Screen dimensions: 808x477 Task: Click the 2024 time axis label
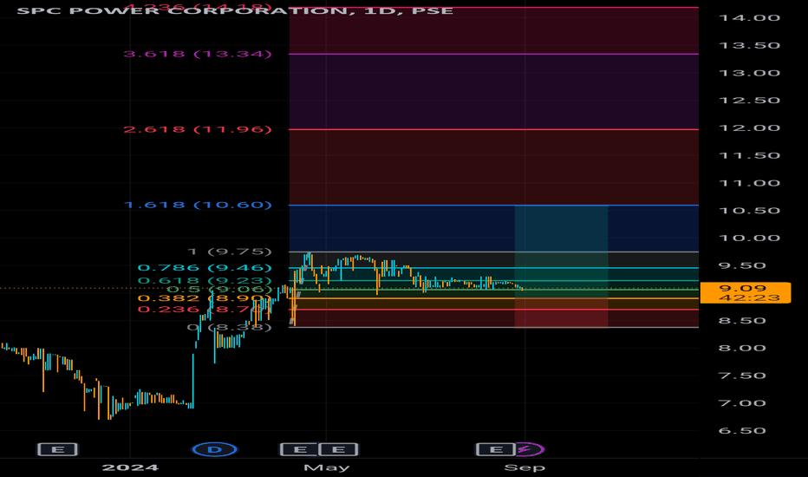point(130,467)
